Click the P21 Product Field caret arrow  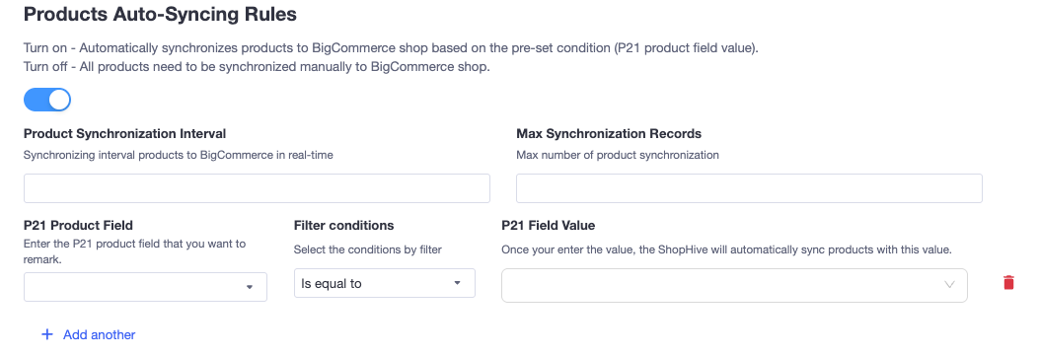coord(250,287)
